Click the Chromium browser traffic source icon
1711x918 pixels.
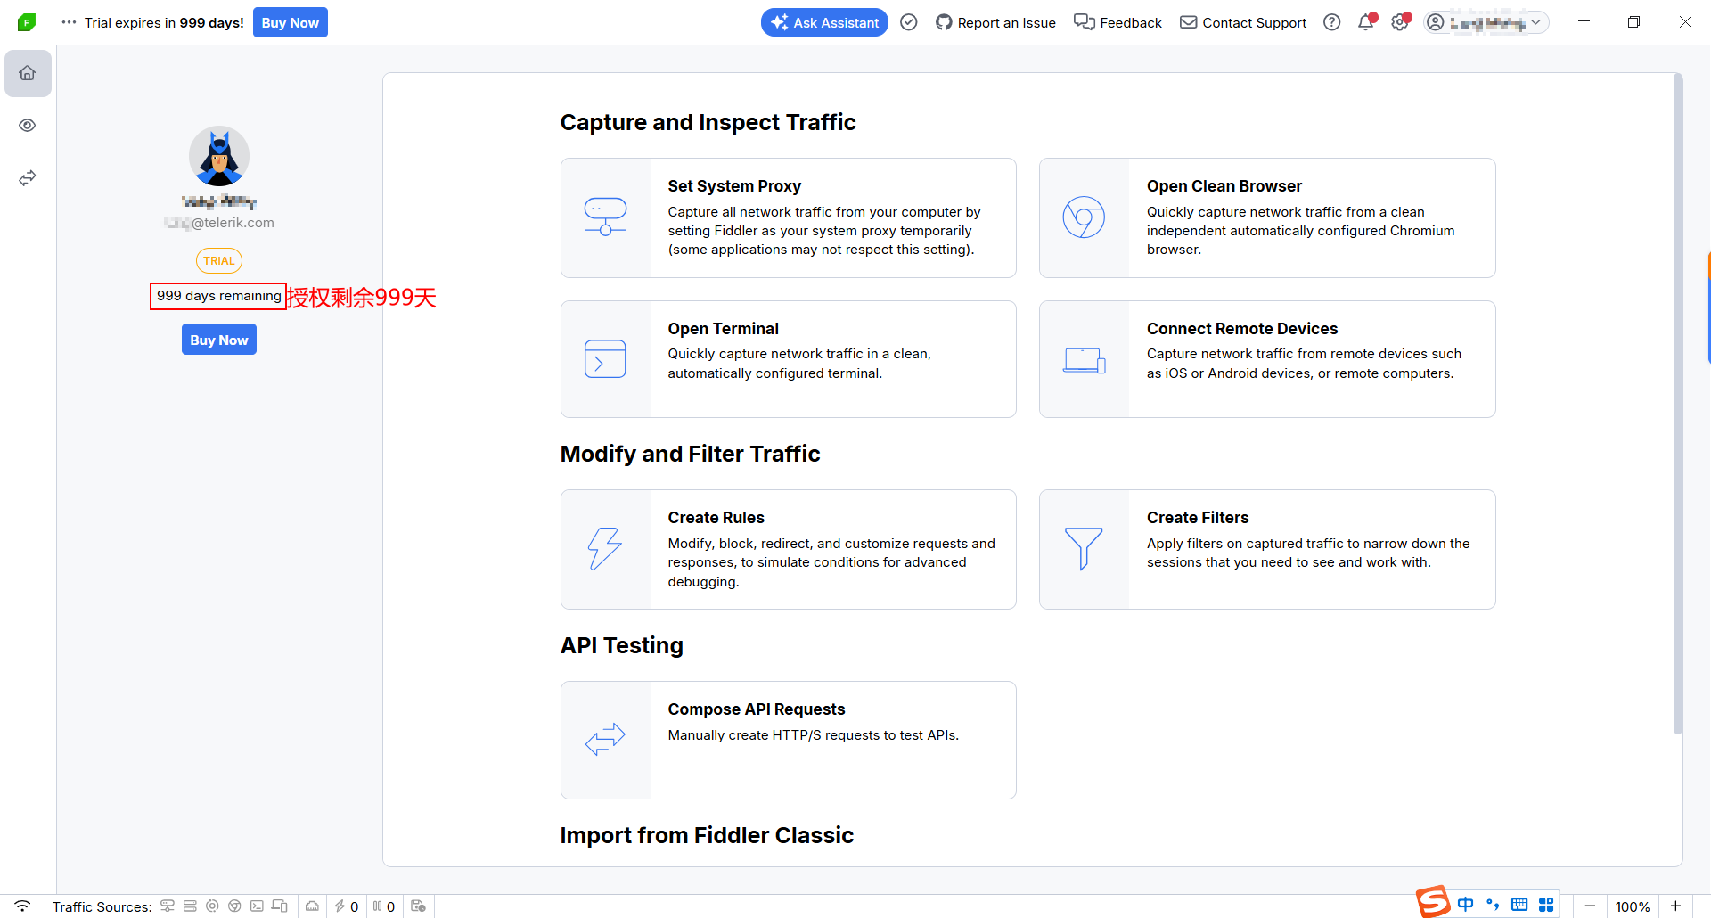point(234,906)
